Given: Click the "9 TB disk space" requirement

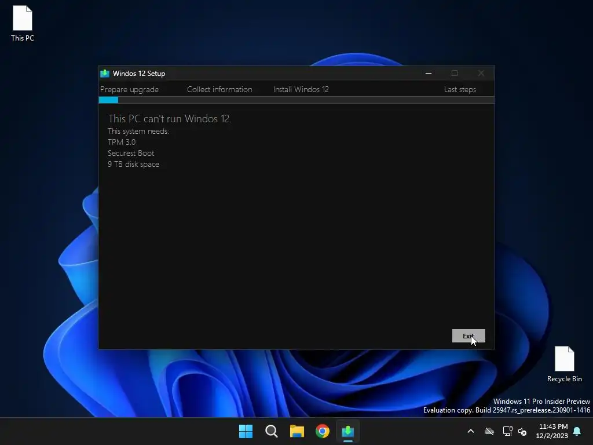Looking at the screenshot, I should [x=133, y=164].
